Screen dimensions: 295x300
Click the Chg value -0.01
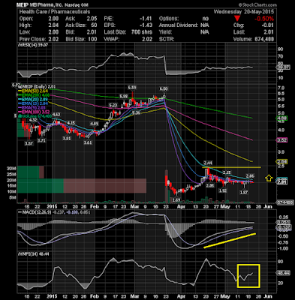pyautogui.click(x=267, y=25)
